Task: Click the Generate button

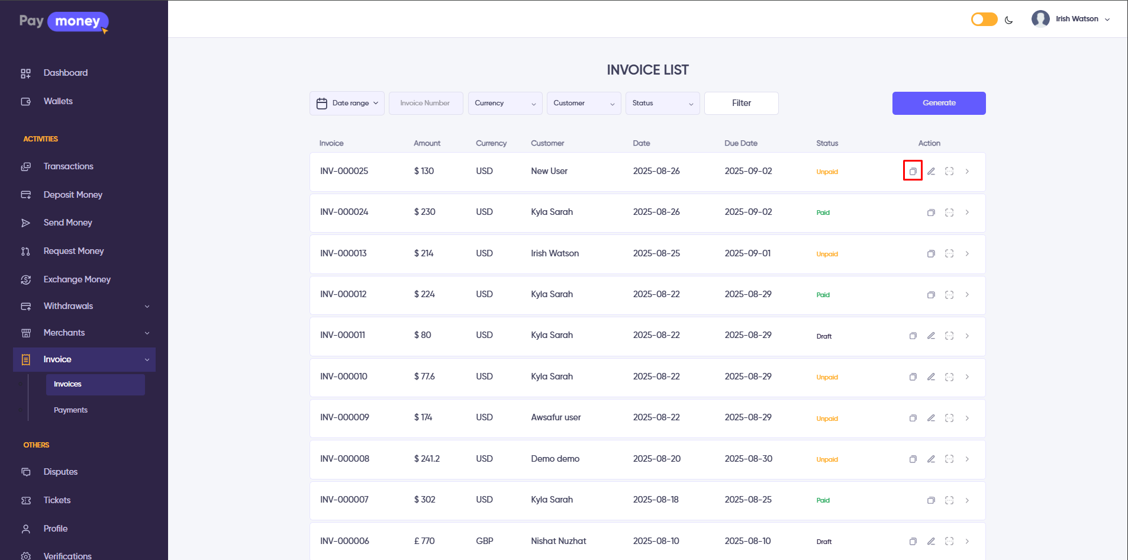Action: click(939, 103)
